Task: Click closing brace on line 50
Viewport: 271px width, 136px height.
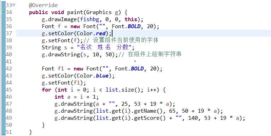Action: click(44, 125)
